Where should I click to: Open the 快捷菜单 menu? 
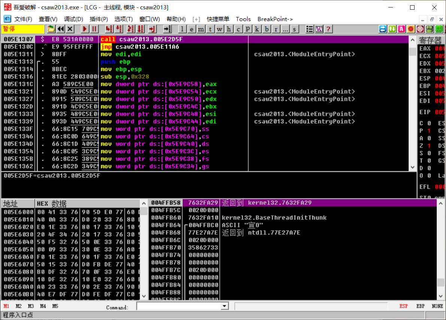[218, 19]
